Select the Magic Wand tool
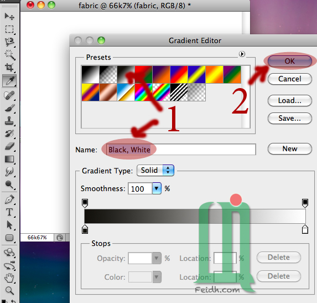This screenshot has height=303, width=317. click(9, 55)
